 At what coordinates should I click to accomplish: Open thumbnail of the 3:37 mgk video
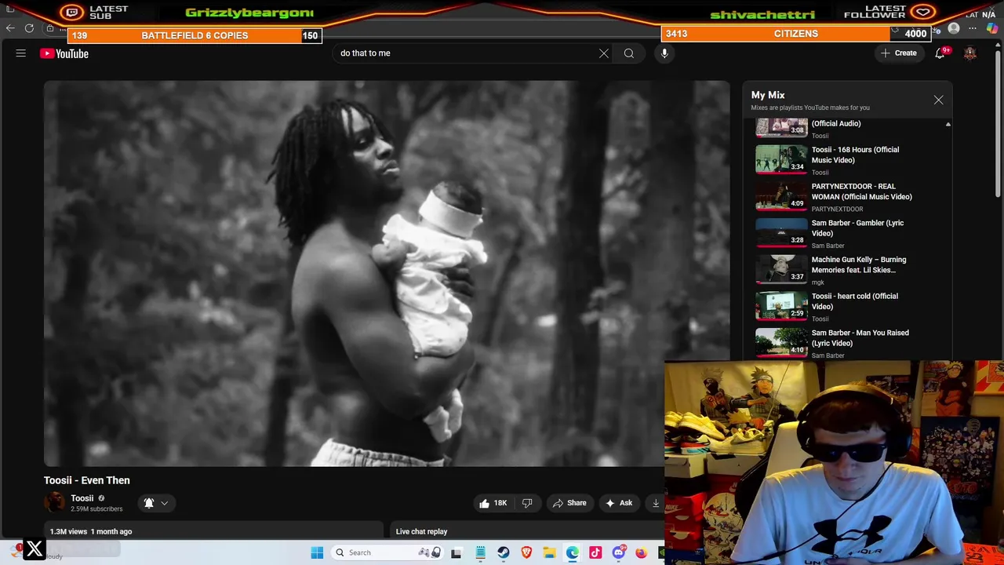[x=781, y=269]
